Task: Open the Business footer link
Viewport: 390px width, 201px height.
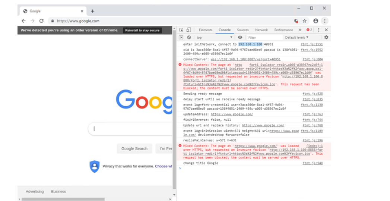Action: click(58, 192)
